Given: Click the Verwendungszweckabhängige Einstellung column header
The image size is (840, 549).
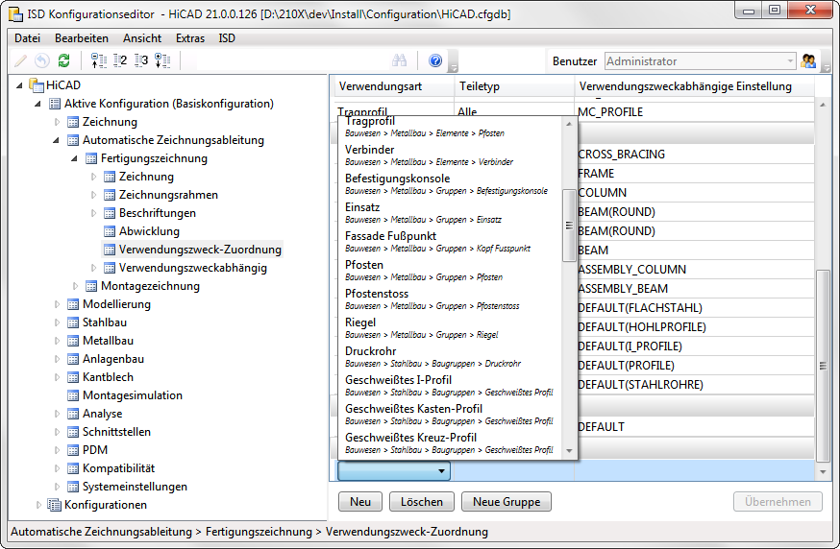Looking at the screenshot, I should 694,86.
